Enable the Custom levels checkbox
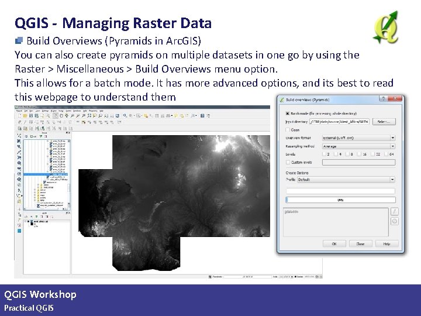This screenshot has height=316, width=421. pyautogui.click(x=288, y=162)
